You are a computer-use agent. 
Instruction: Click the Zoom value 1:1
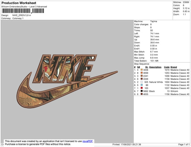coord(184,15)
